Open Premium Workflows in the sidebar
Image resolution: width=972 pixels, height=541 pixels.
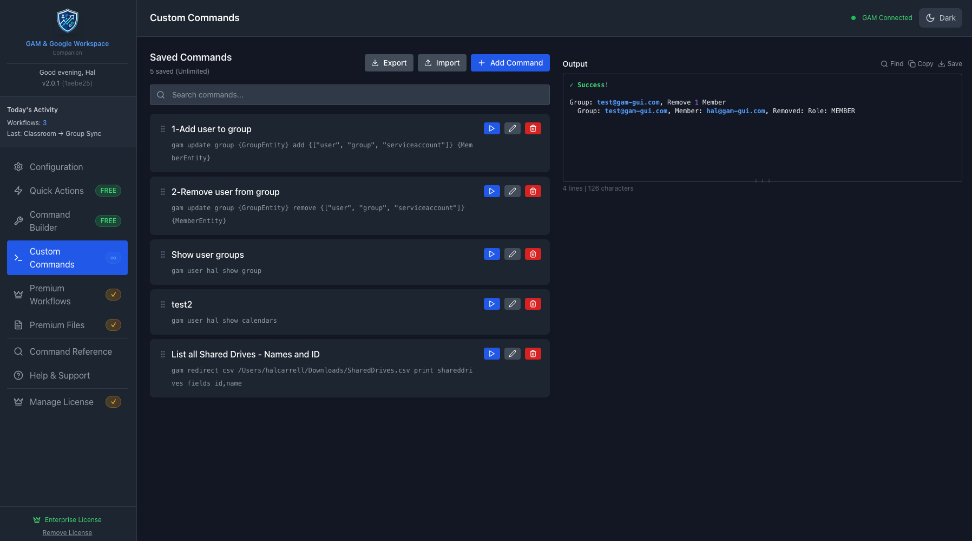point(67,295)
